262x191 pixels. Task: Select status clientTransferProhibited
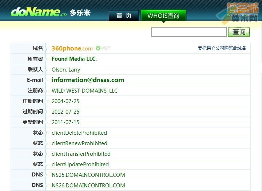pos(81,154)
